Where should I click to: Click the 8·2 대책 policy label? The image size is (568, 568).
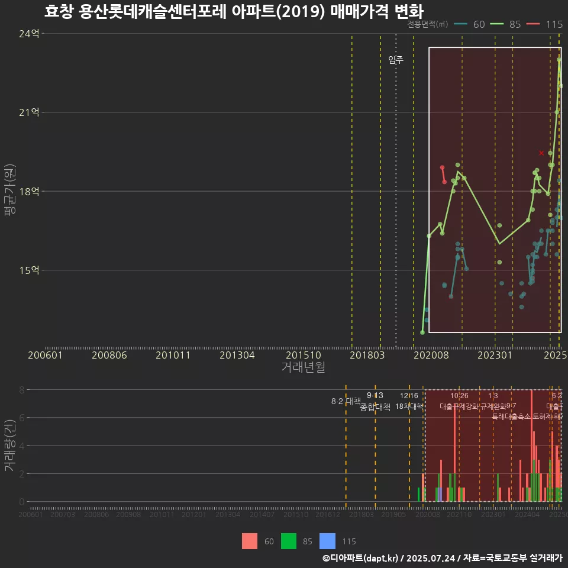click(x=346, y=401)
